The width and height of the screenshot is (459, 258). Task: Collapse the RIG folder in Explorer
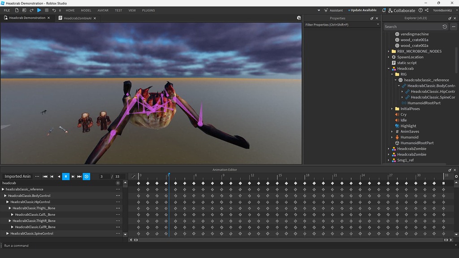coord(391,74)
